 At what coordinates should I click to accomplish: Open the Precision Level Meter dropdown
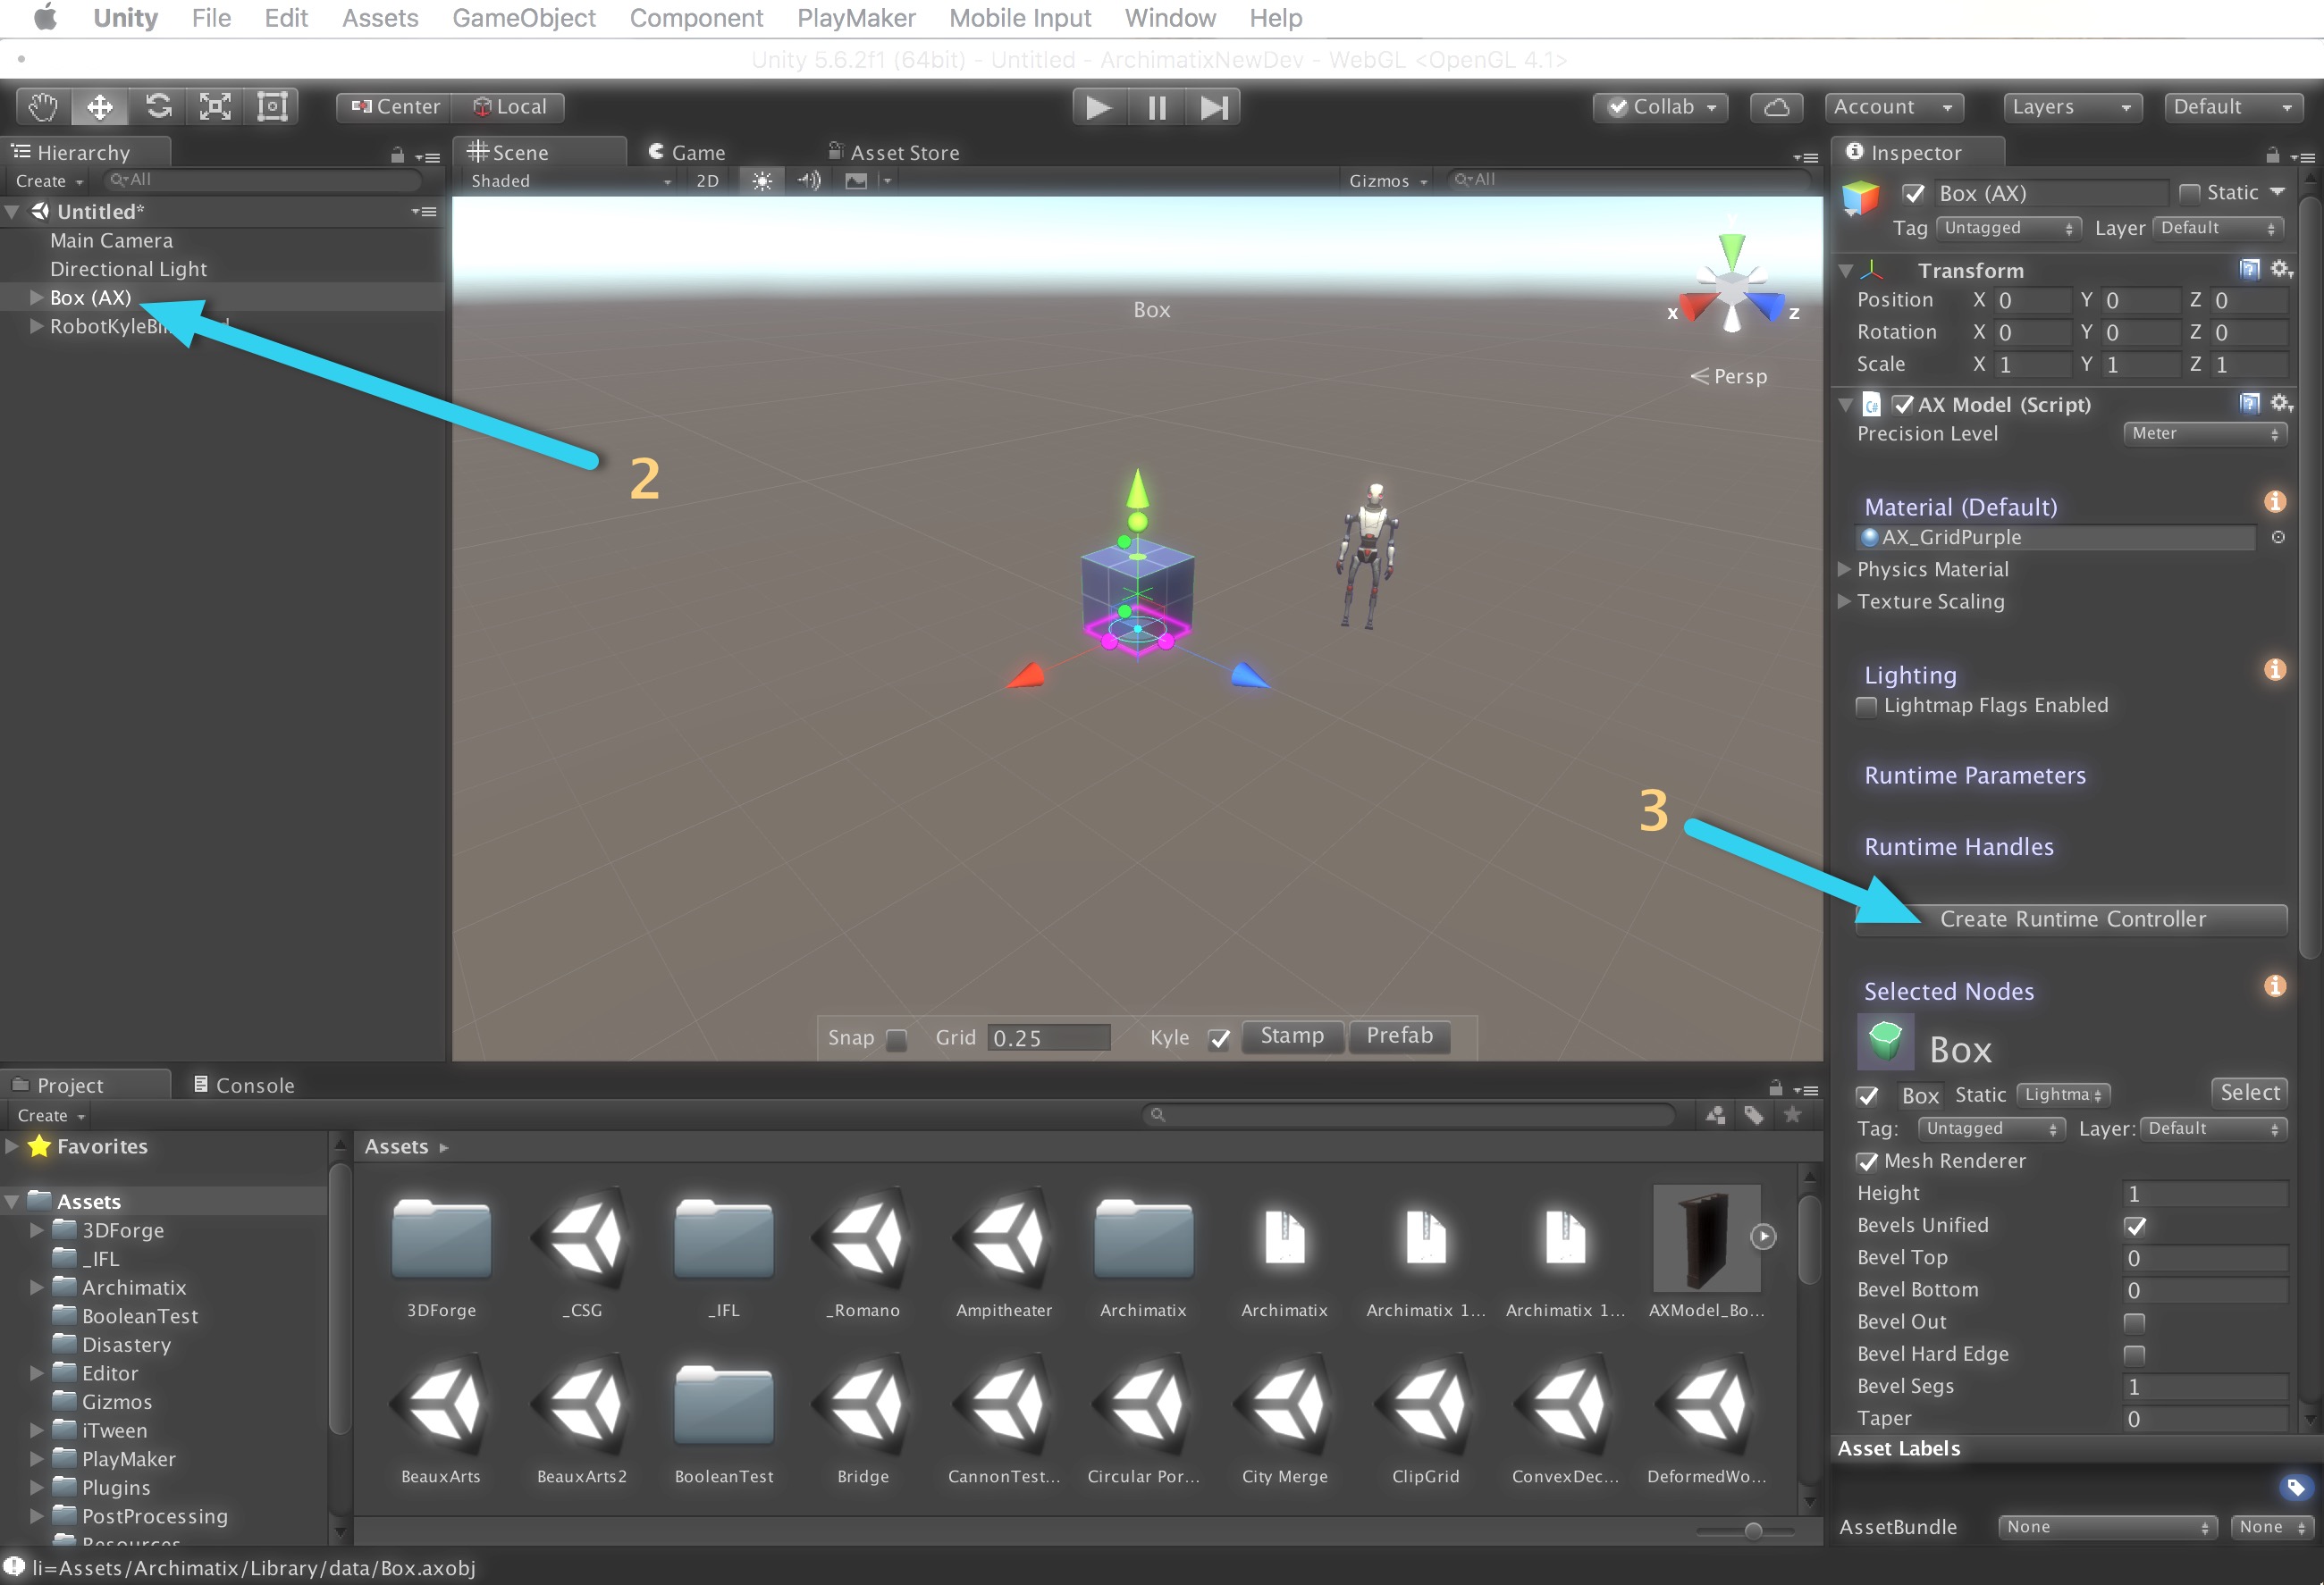tap(2204, 433)
